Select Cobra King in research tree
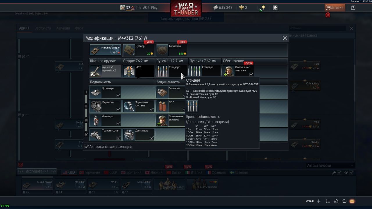The height and width of the screenshot is (209, 372). point(305,86)
